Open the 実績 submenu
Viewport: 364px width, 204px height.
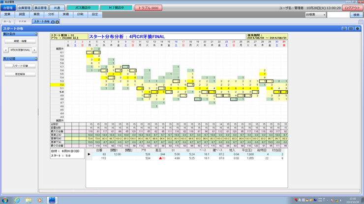click(x=66, y=14)
